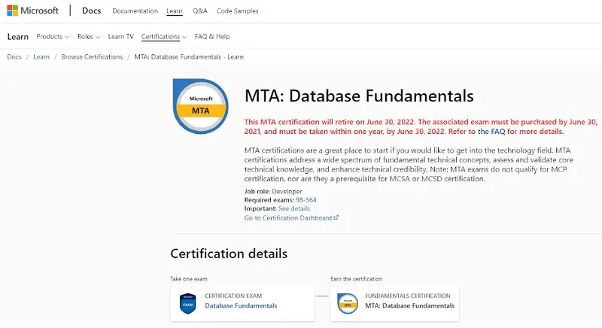Click the blue Exam badge icon
The width and height of the screenshot is (602, 328).
click(x=187, y=303)
